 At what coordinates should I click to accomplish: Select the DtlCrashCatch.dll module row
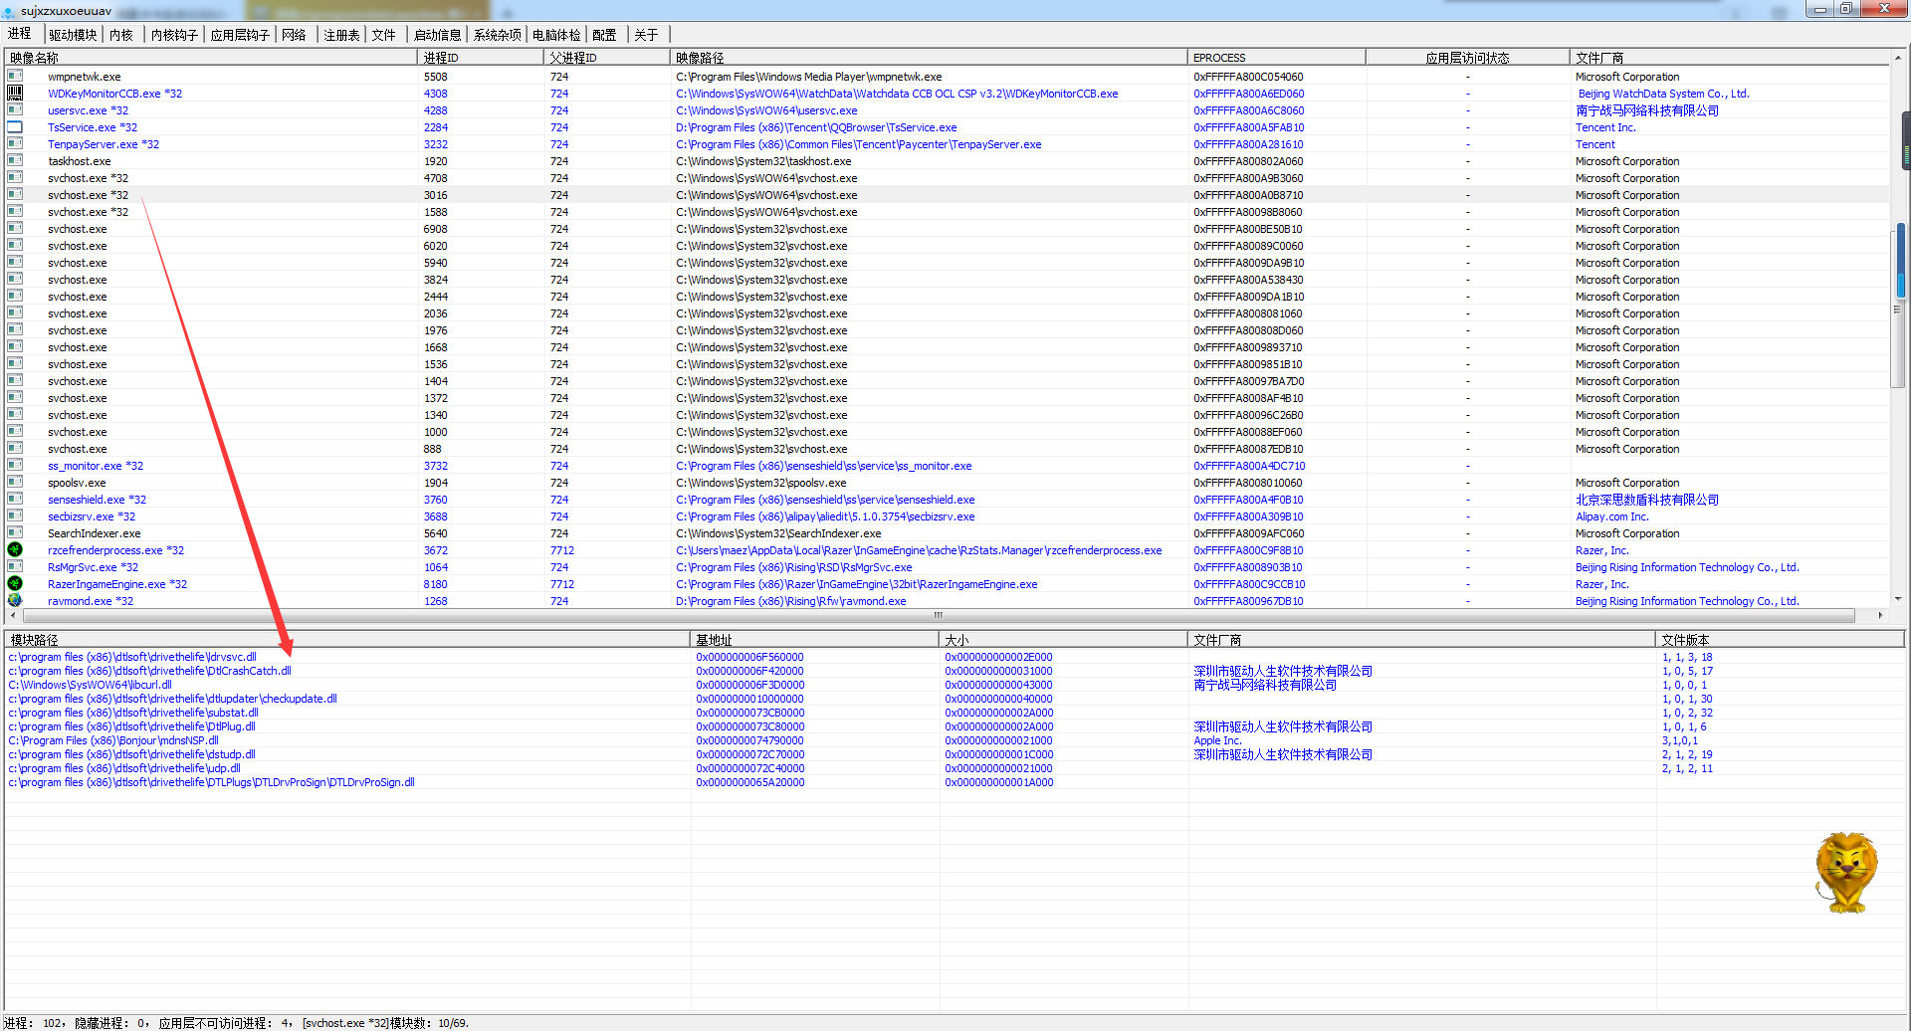tap(150, 671)
